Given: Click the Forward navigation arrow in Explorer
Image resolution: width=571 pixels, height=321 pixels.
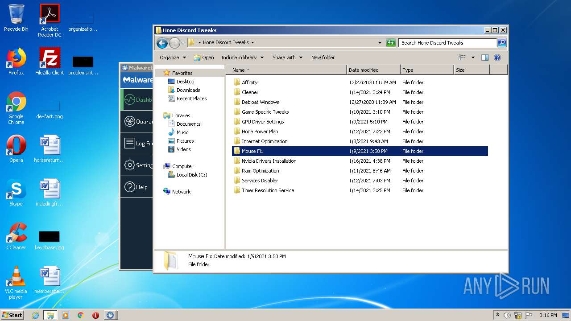Looking at the screenshot, I should 174,43.
